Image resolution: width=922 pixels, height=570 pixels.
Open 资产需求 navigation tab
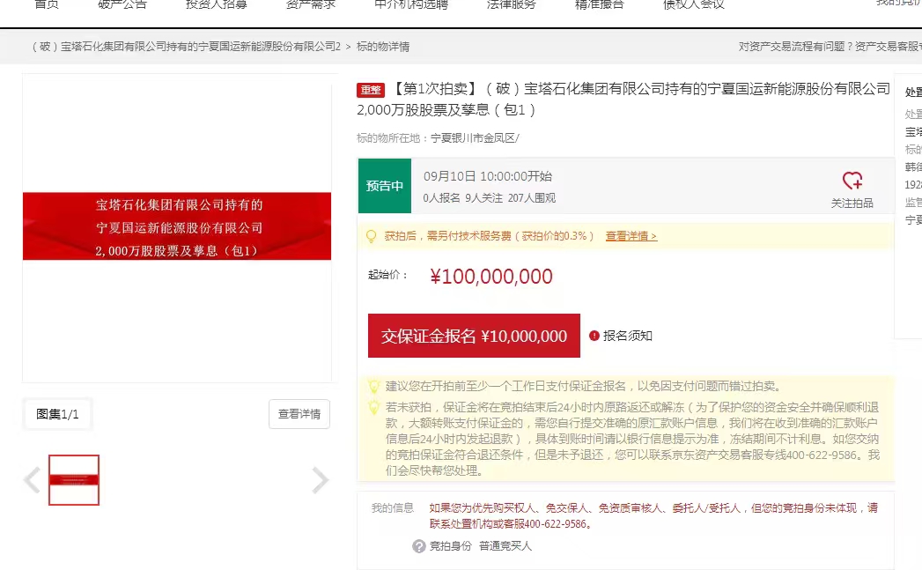click(311, 4)
